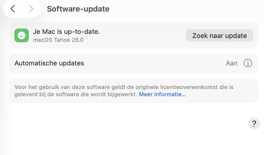Click the back navigation arrow
Image resolution: width=264 pixels, height=155 pixels.
click(13, 9)
